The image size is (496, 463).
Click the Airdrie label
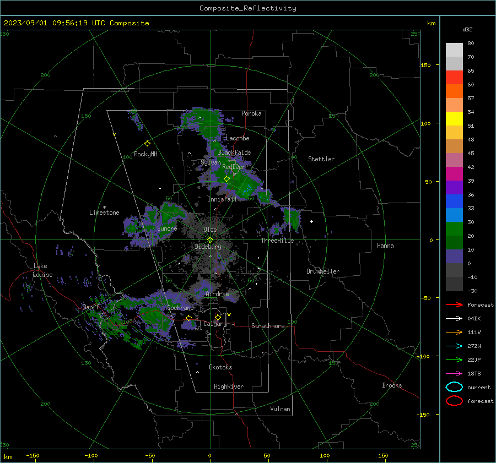click(217, 294)
